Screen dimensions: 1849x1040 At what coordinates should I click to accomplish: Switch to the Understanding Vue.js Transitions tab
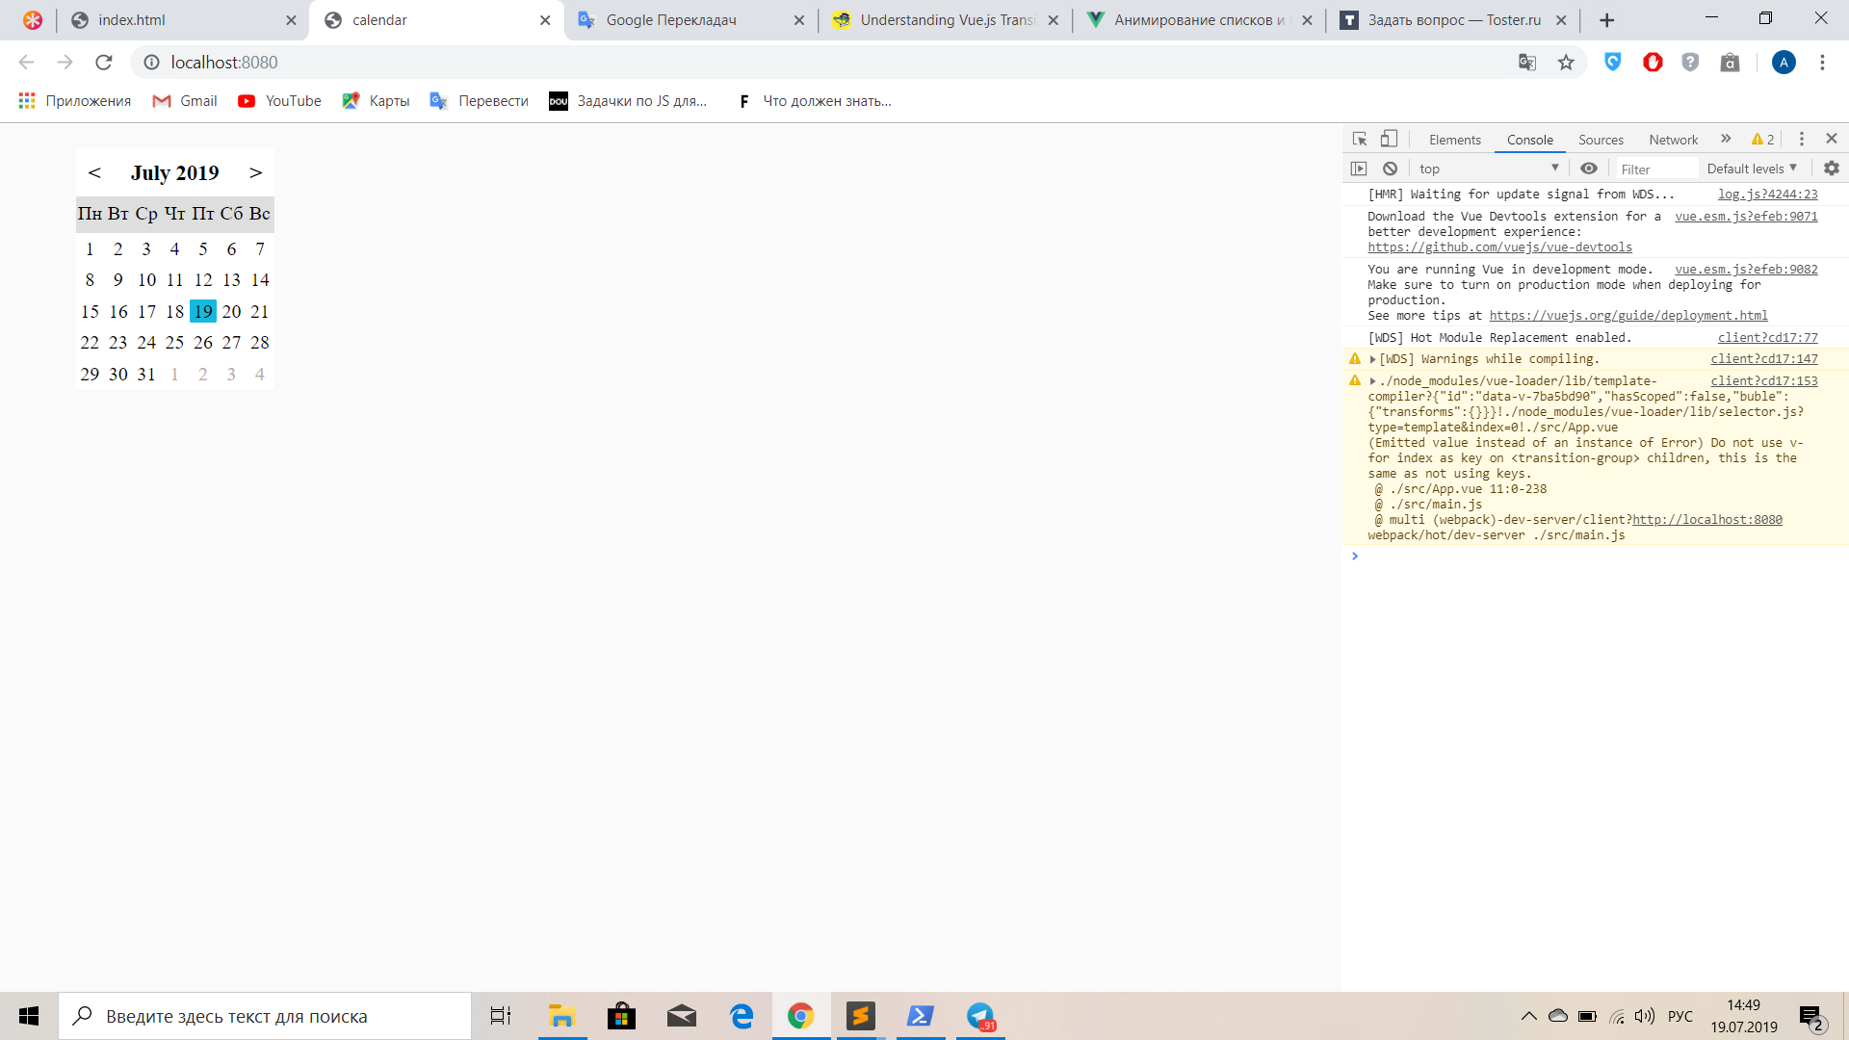944,20
